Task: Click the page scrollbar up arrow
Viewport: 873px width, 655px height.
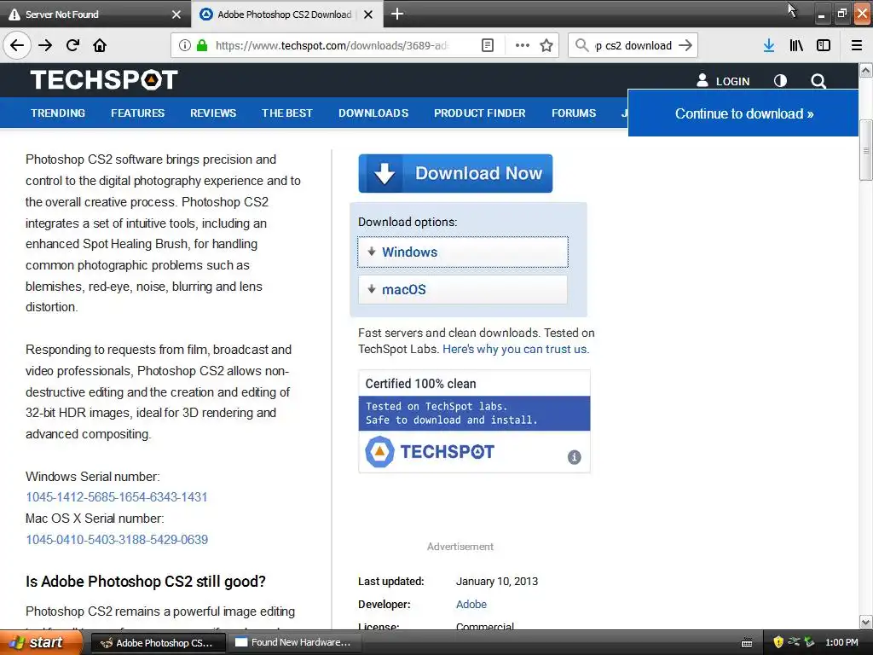Action: pyautogui.click(x=866, y=70)
